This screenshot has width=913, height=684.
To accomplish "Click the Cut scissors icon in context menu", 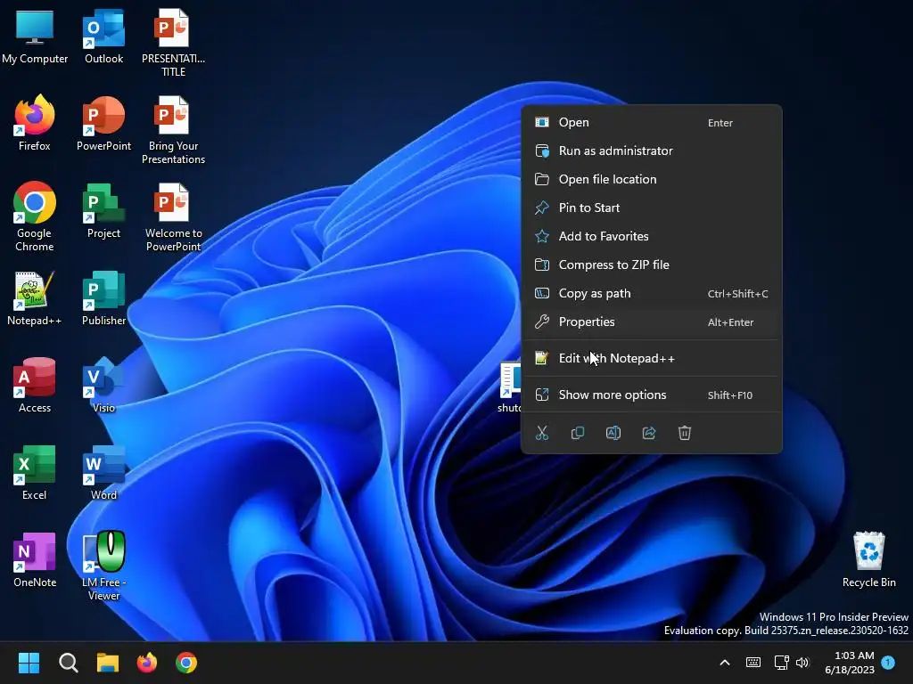I will (542, 433).
